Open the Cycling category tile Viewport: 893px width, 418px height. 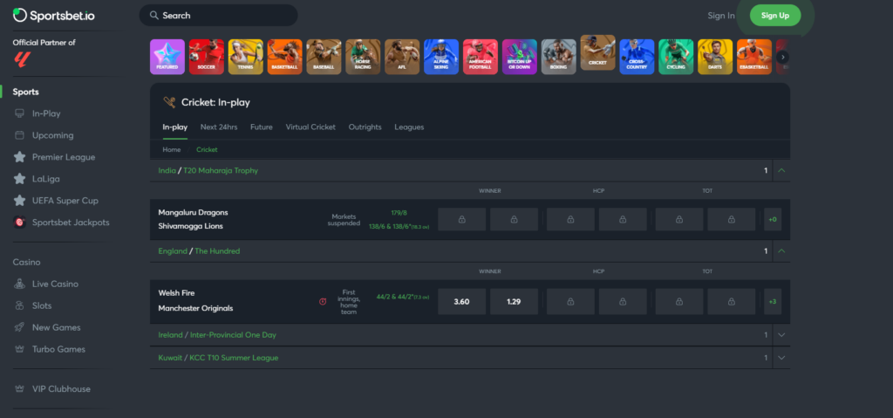(676, 57)
